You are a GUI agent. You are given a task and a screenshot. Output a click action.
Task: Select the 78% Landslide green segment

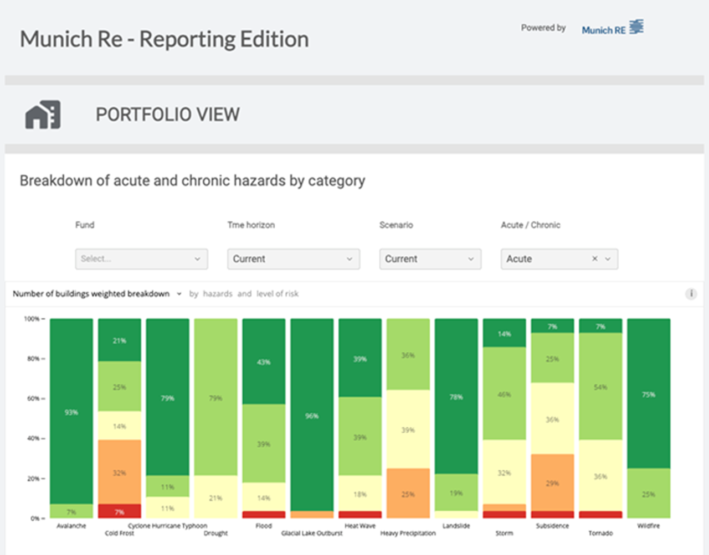pyautogui.click(x=456, y=397)
